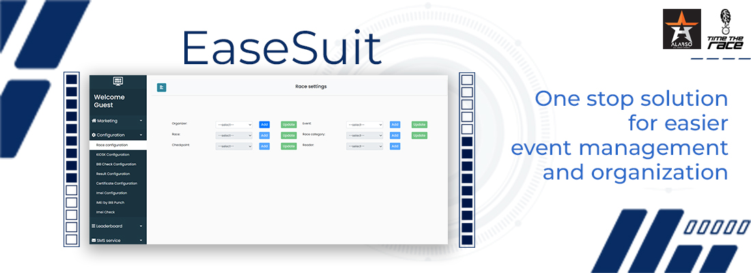Open the SMS service sidebar menu
The height and width of the screenshot is (273, 751).
click(118, 240)
